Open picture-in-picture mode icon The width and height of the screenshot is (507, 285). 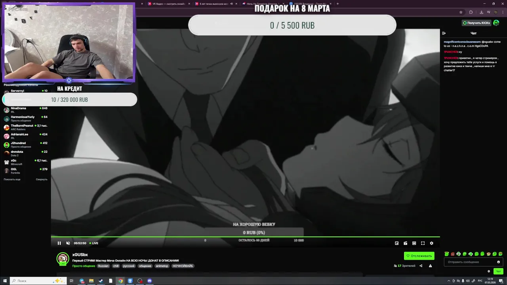pyautogui.click(x=396, y=243)
